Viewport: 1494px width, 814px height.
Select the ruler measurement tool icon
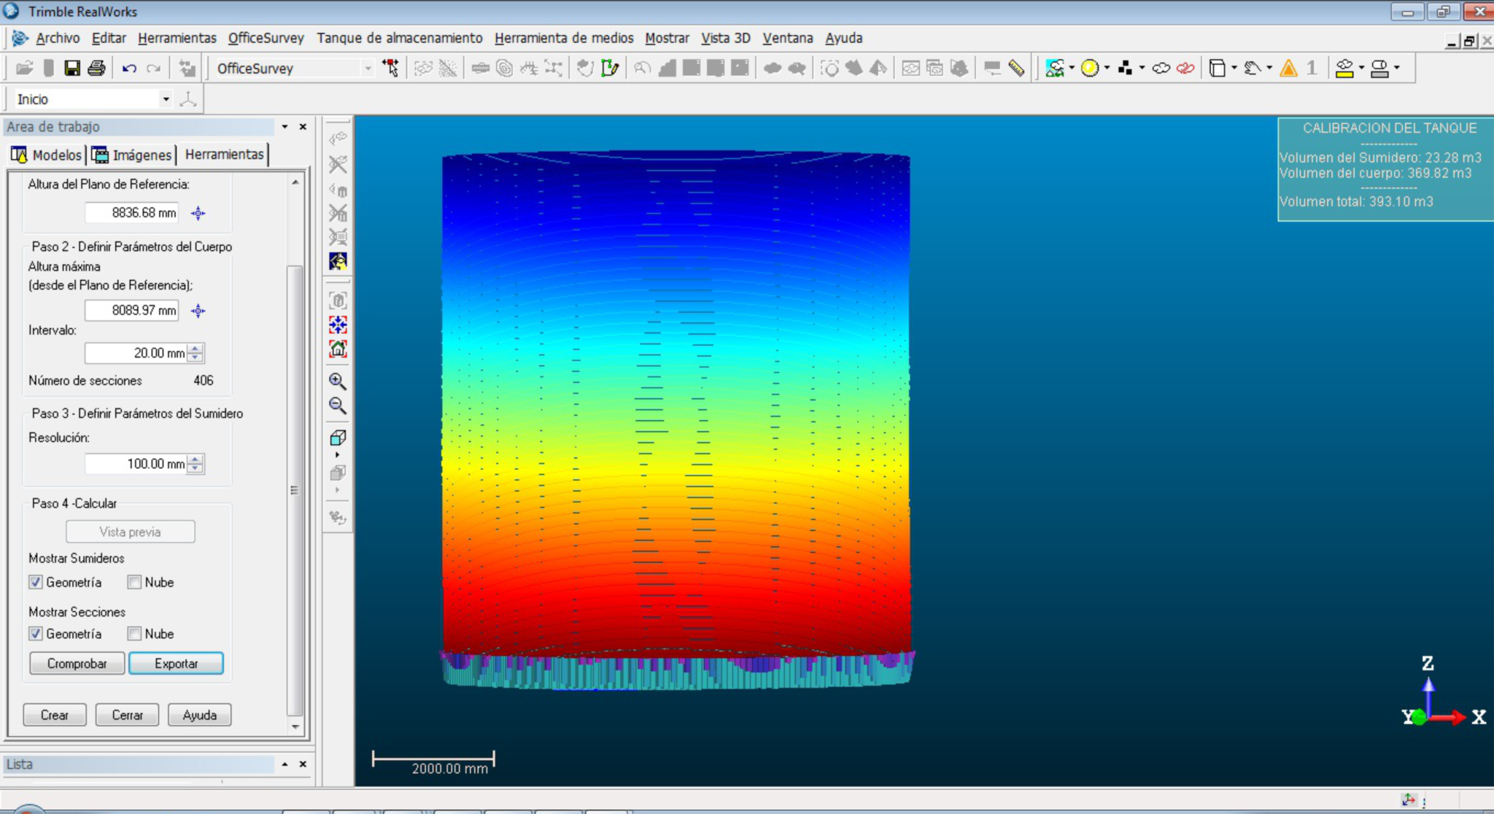click(x=1016, y=69)
